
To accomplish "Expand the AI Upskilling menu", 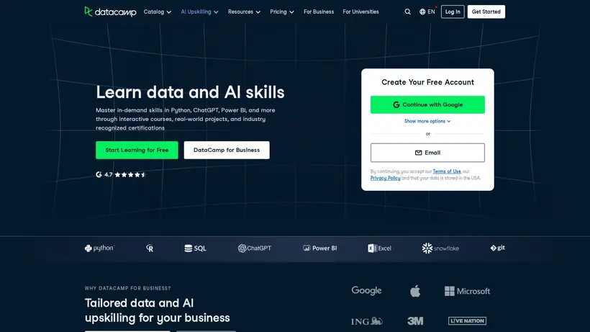I will pos(199,12).
